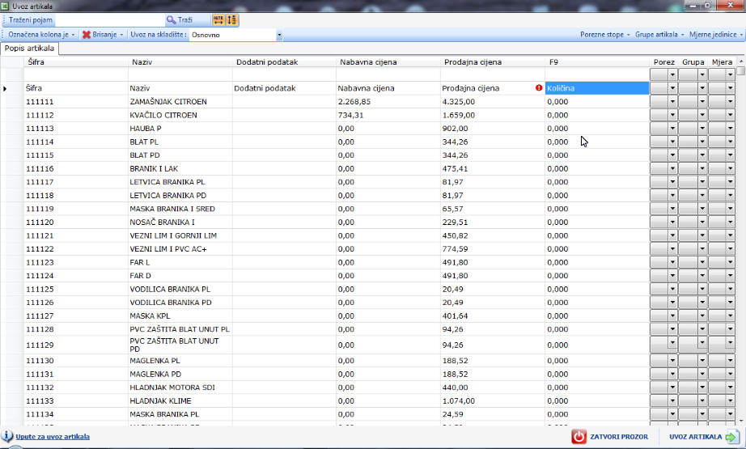Open the Brisanje delete menu
Image resolution: width=746 pixels, height=449 pixels.
pos(102,34)
